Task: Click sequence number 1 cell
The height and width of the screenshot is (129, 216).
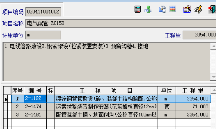Action: pyautogui.click(x=17, y=99)
